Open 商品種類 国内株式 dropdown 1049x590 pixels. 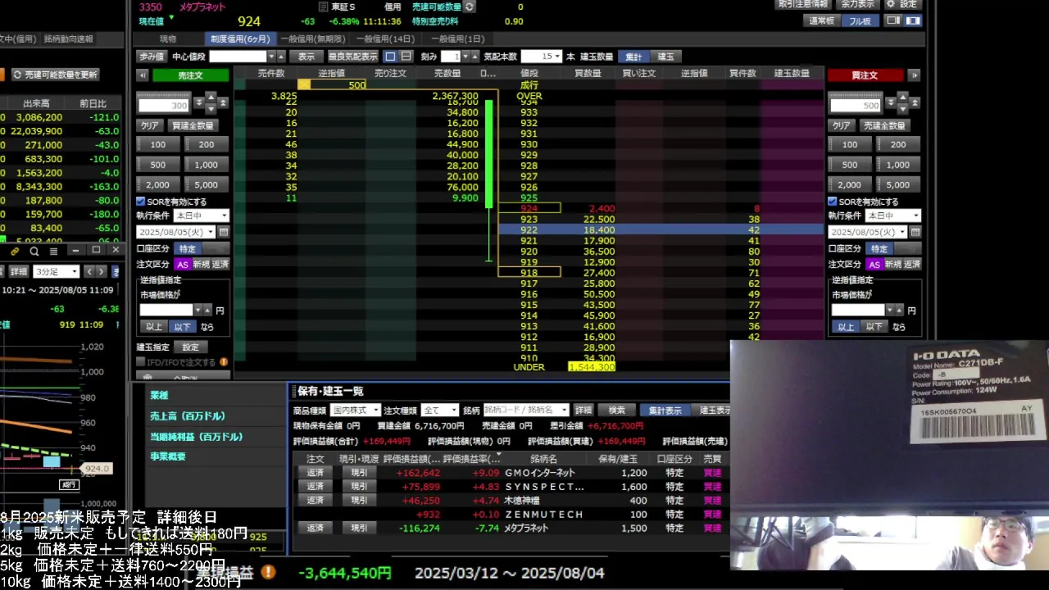coord(355,410)
